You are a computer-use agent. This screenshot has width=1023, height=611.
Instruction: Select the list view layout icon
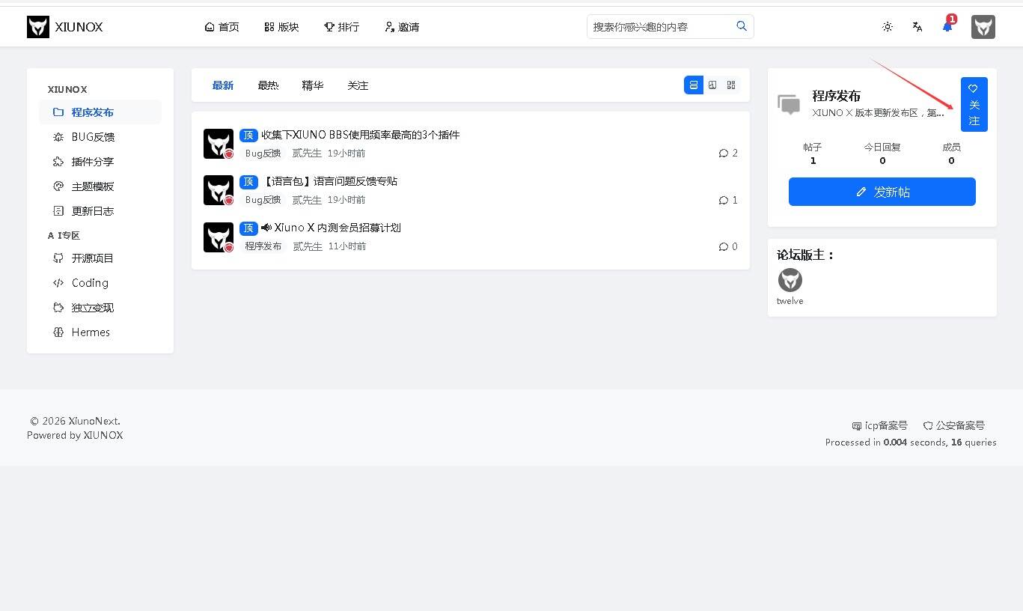tap(694, 85)
